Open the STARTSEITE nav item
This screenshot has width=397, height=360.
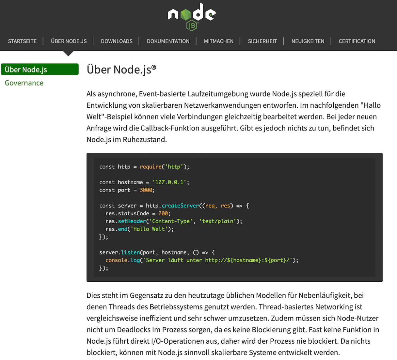[22, 41]
